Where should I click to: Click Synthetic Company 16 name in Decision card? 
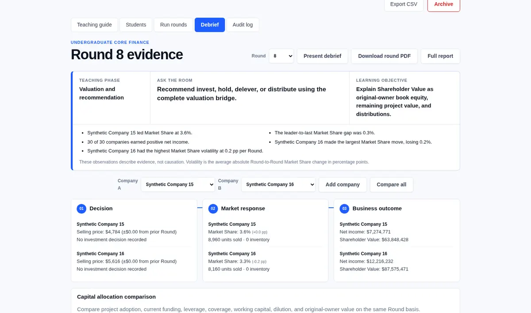click(x=100, y=254)
